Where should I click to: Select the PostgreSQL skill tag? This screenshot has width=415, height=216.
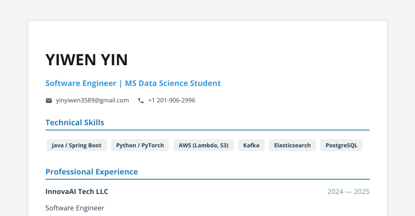(342, 145)
